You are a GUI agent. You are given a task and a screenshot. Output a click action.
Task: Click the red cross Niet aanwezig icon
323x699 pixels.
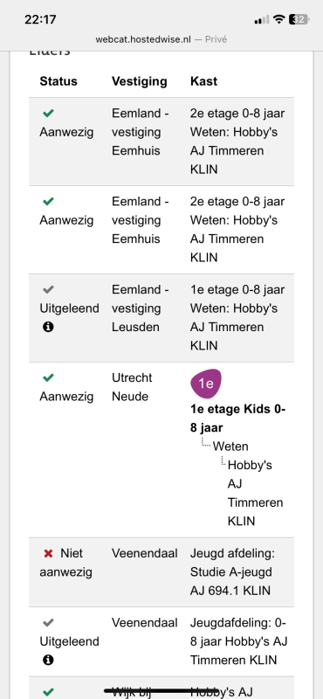coord(48,554)
